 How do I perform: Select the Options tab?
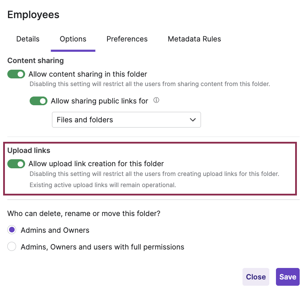tap(73, 39)
